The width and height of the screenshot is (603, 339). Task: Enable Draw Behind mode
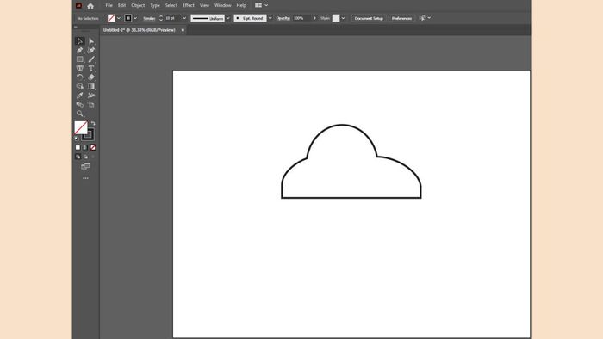pyautogui.click(x=85, y=157)
